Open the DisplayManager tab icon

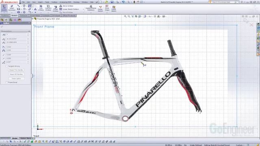(19, 20)
